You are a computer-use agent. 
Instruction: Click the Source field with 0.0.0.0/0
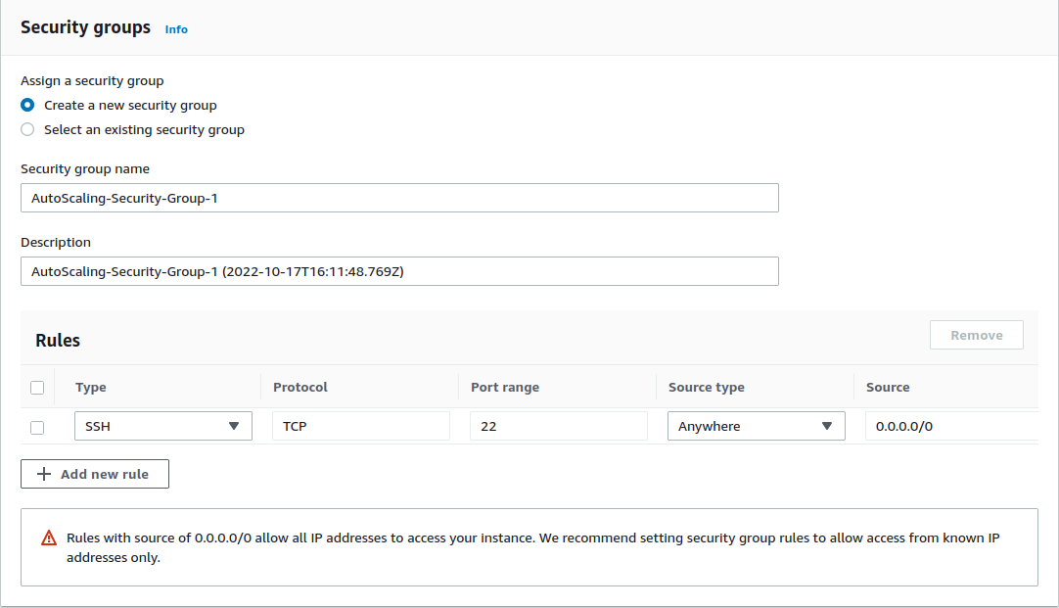pyautogui.click(x=949, y=426)
